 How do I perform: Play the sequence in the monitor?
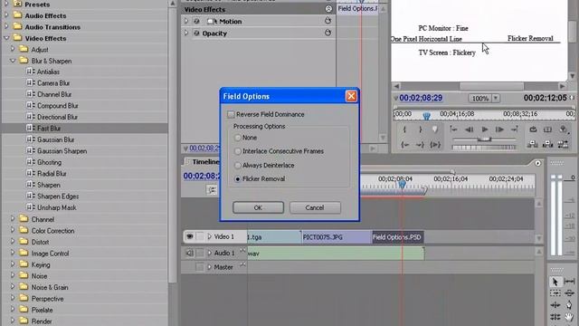pos(485,129)
